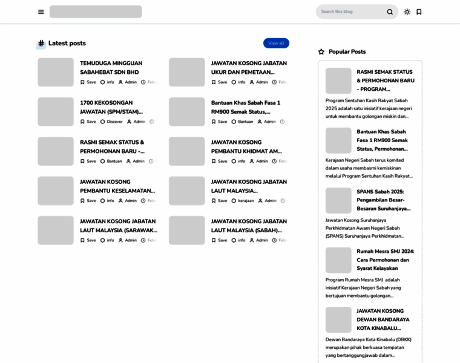Click the blog logo placeholder
460x363 pixels.
tap(96, 11)
